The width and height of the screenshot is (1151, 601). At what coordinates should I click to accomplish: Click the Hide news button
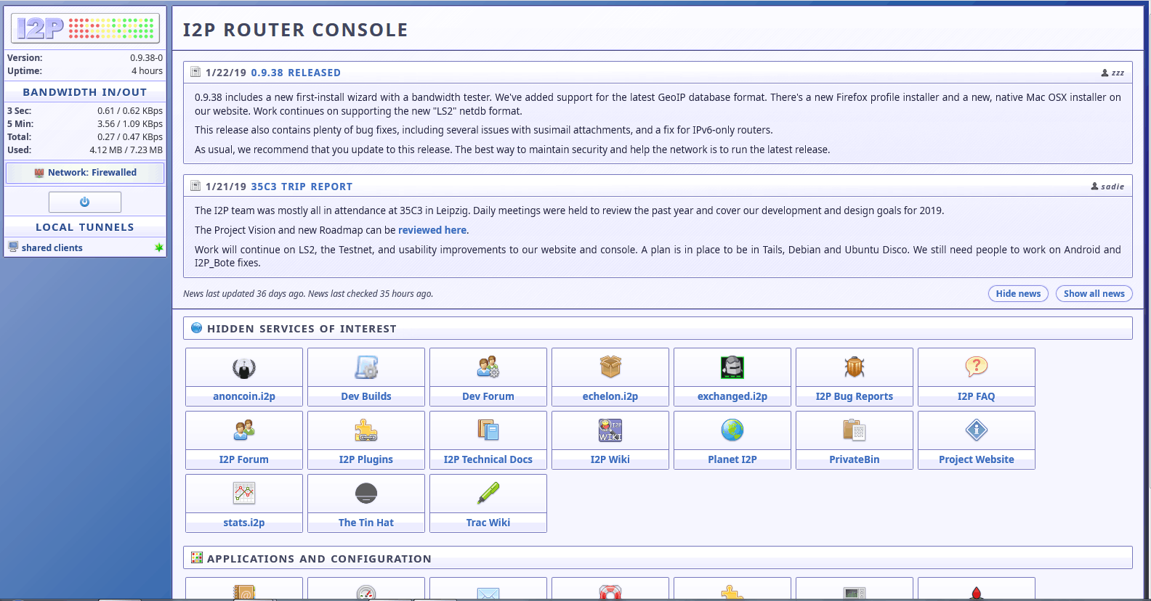(1018, 293)
